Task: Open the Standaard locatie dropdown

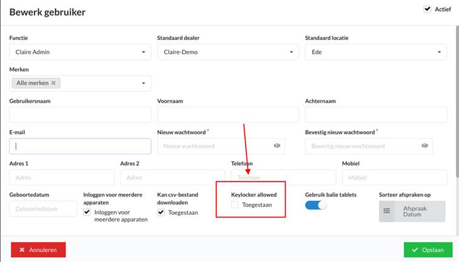Action: point(376,52)
